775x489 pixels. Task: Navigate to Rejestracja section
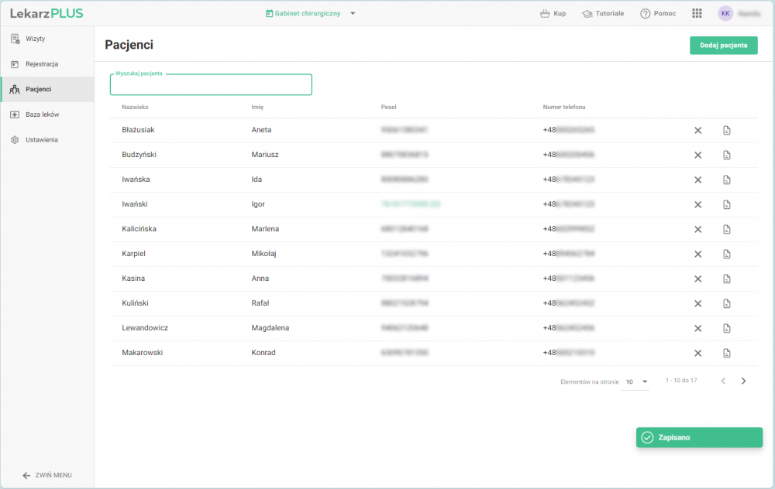click(x=42, y=64)
